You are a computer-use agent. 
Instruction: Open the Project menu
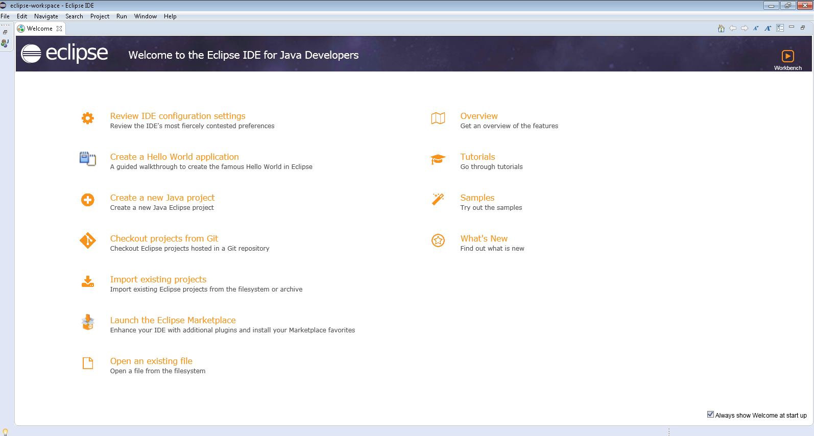coord(100,16)
